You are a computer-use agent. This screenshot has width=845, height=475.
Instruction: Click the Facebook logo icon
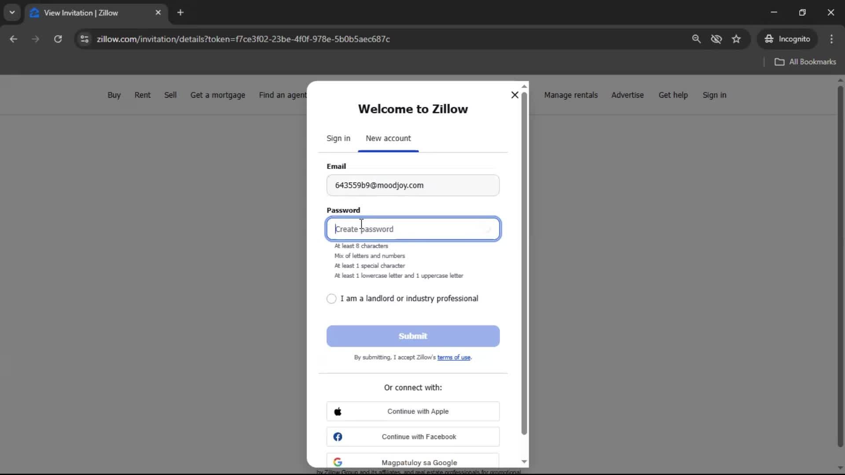coord(338,437)
